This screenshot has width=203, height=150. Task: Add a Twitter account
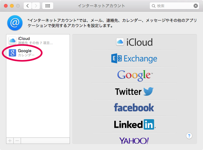(x=134, y=91)
